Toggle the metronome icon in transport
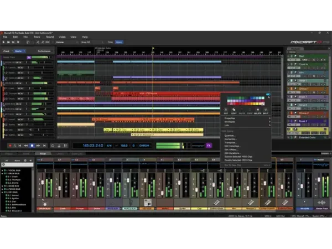 pyautogui.click(x=59, y=146)
